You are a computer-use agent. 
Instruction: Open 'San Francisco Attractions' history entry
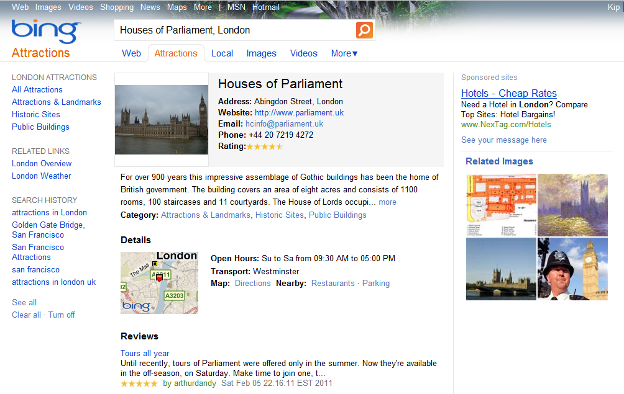point(38,252)
